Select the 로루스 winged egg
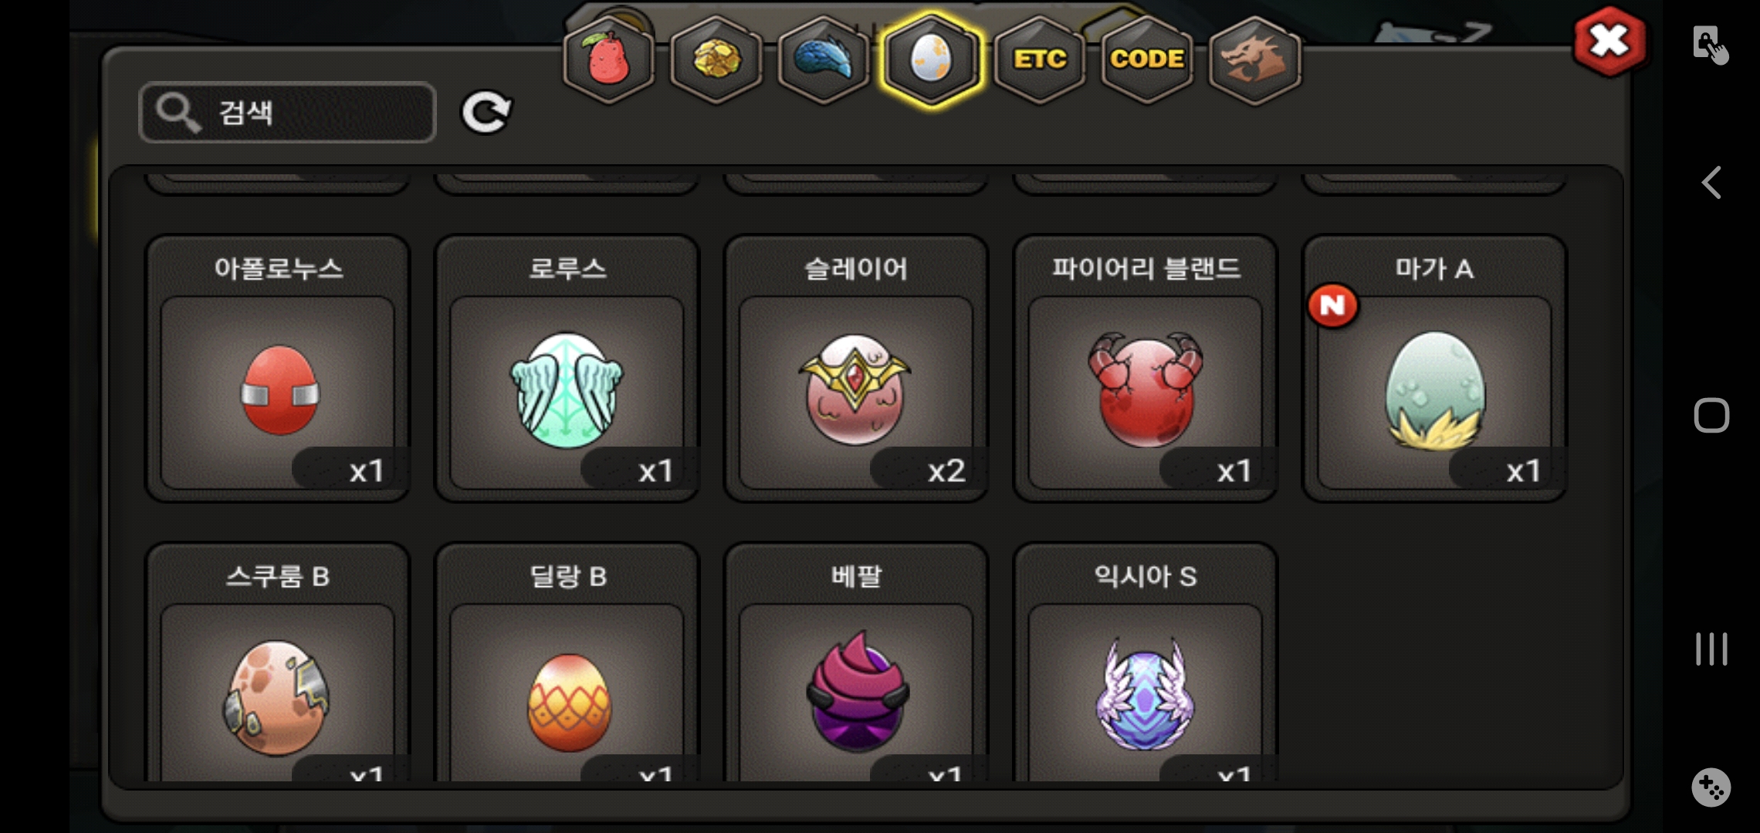The width and height of the screenshot is (1760, 833). point(567,369)
